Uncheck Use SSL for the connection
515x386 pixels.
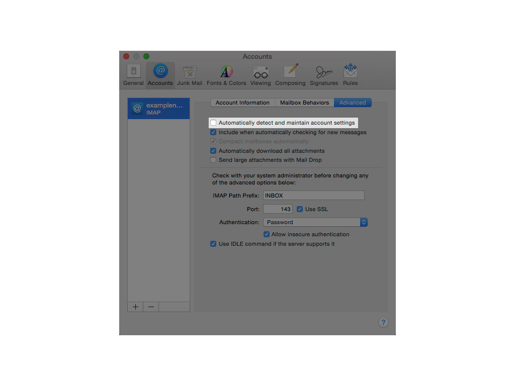pyautogui.click(x=300, y=209)
